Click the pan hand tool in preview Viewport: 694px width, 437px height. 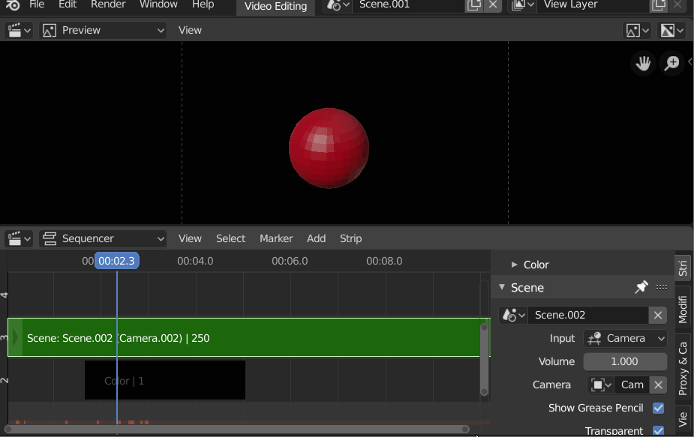[643, 63]
